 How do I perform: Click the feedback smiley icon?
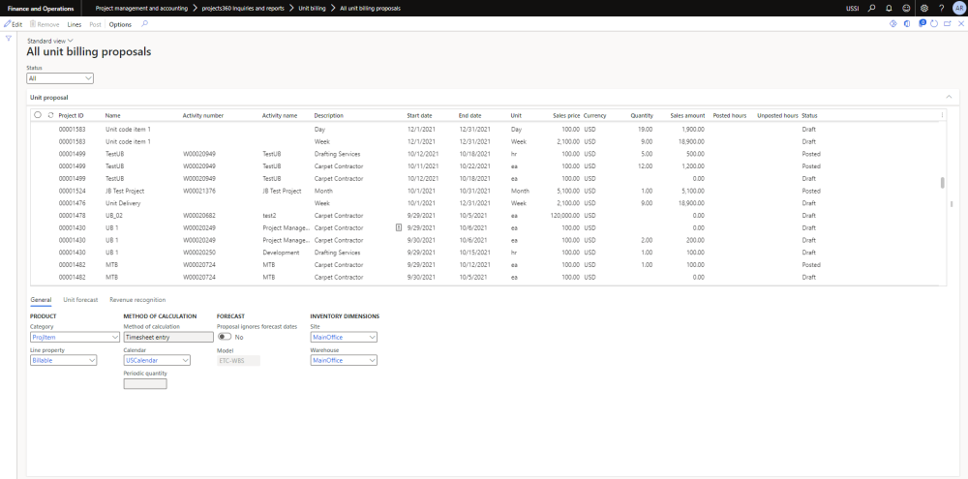point(906,8)
